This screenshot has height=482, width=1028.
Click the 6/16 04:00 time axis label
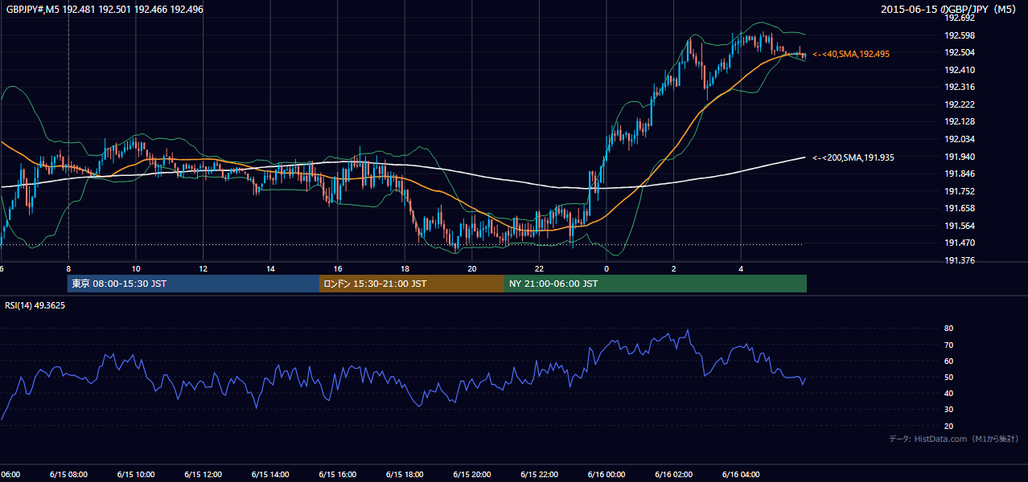(x=740, y=475)
